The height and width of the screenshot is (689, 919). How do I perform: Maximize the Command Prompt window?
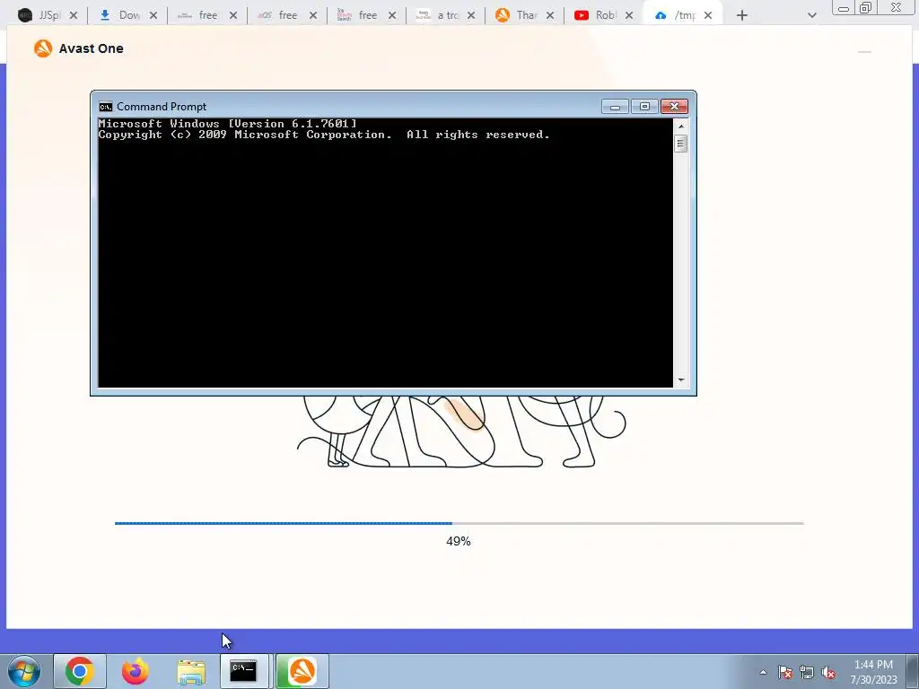click(x=644, y=106)
